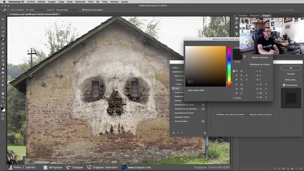Toggle the Trazo effect checkbox
The image size is (304, 171).
click(173, 88)
